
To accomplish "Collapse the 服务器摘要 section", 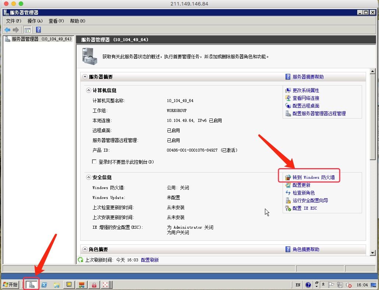I will (85, 77).
